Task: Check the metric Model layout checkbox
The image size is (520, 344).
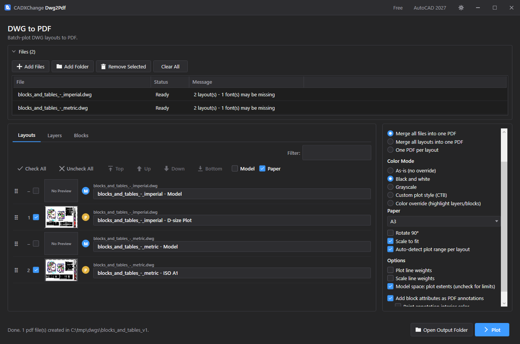Action: [x=36, y=243]
